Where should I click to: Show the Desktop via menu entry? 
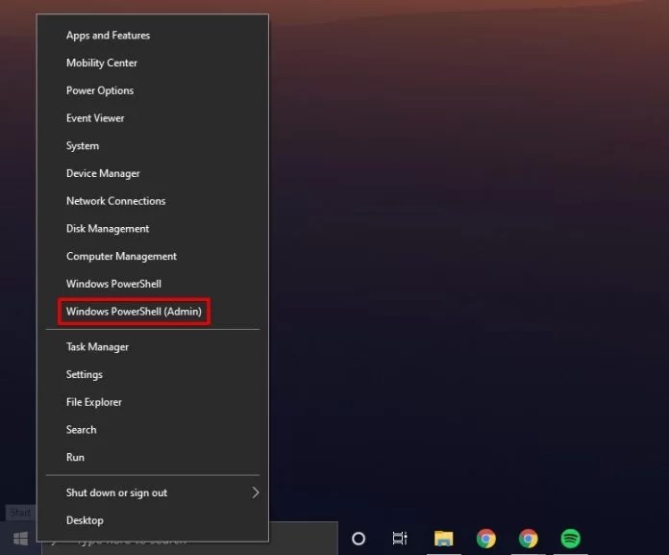click(x=153, y=520)
